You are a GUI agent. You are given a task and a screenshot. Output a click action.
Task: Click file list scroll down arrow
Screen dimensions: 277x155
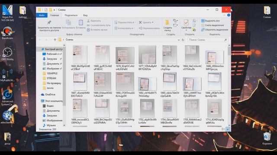tap(229, 125)
